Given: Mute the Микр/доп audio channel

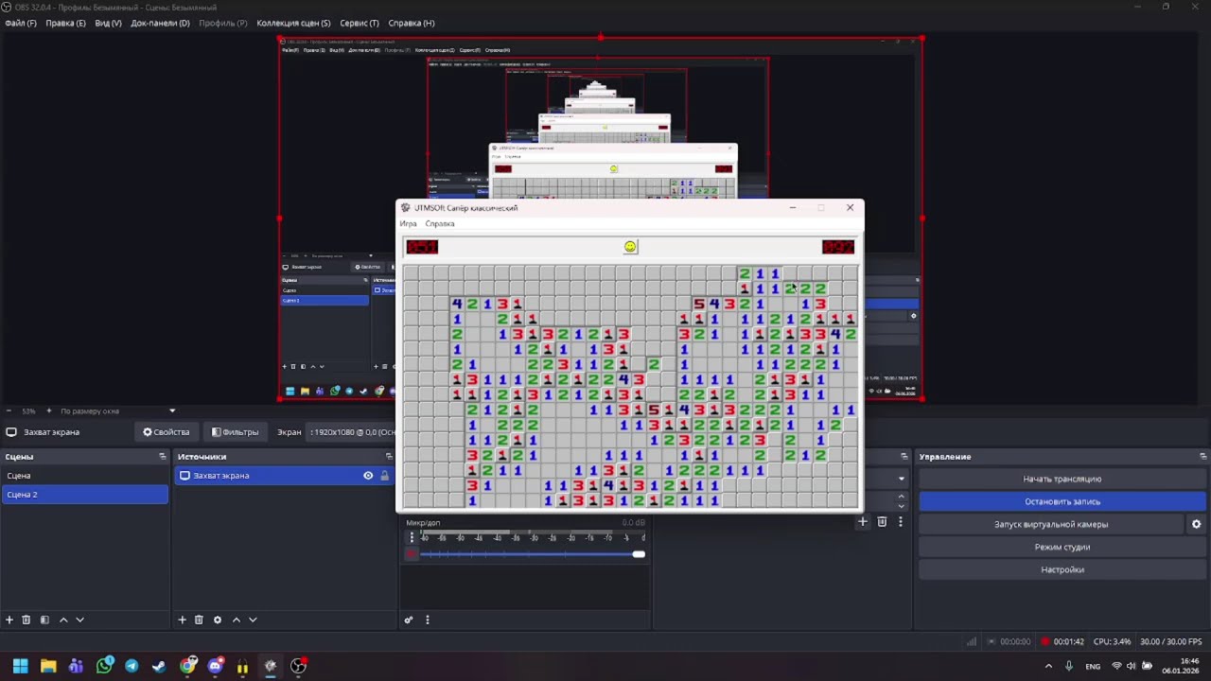Looking at the screenshot, I should 412,554.
